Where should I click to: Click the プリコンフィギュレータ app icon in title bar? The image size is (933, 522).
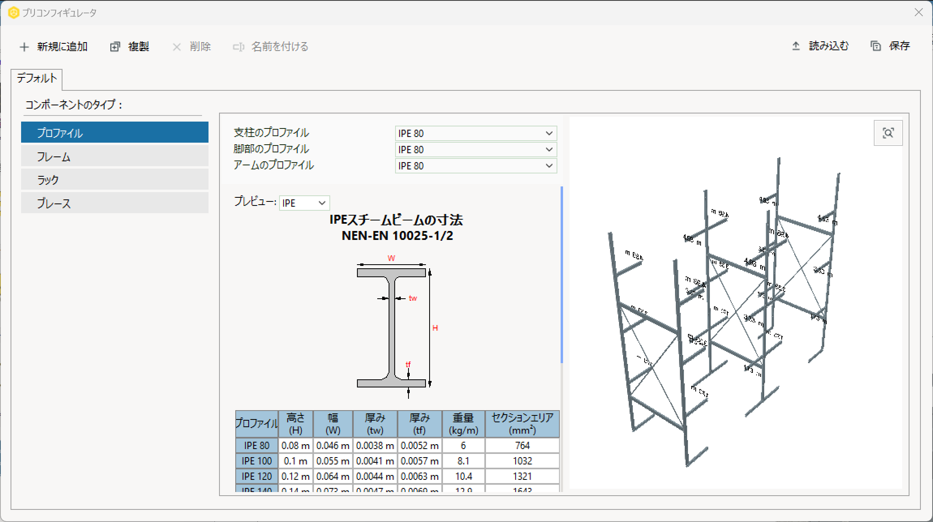pyautogui.click(x=14, y=13)
